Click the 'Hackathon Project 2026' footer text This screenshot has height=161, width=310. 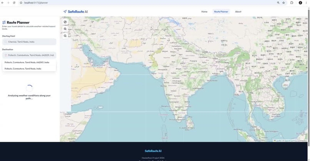153,158
